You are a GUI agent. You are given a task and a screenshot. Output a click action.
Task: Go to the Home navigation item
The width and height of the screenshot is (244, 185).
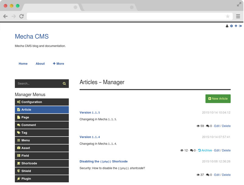(23, 64)
